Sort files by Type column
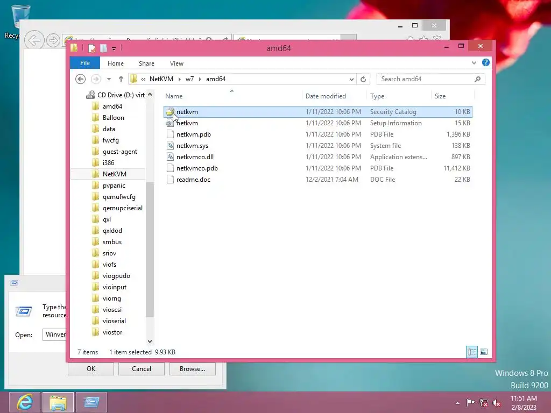The width and height of the screenshot is (551, 413). point(377,96)
